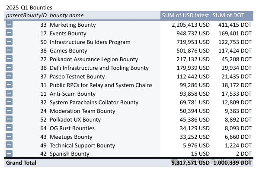The width and height of the screenshot is (259, 172).
Task: Click minus icon beside Polkadot UX Bounty
Action: pyautogui.click(x=9, y=119)
